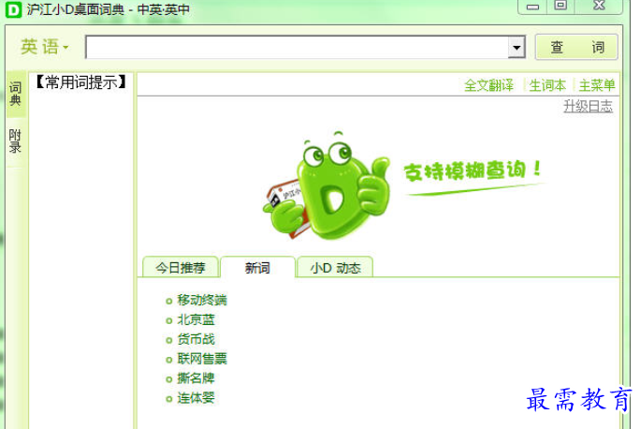The image size is (640, 429).
Task: Open the new word 货币战
Action: [196, 339]
